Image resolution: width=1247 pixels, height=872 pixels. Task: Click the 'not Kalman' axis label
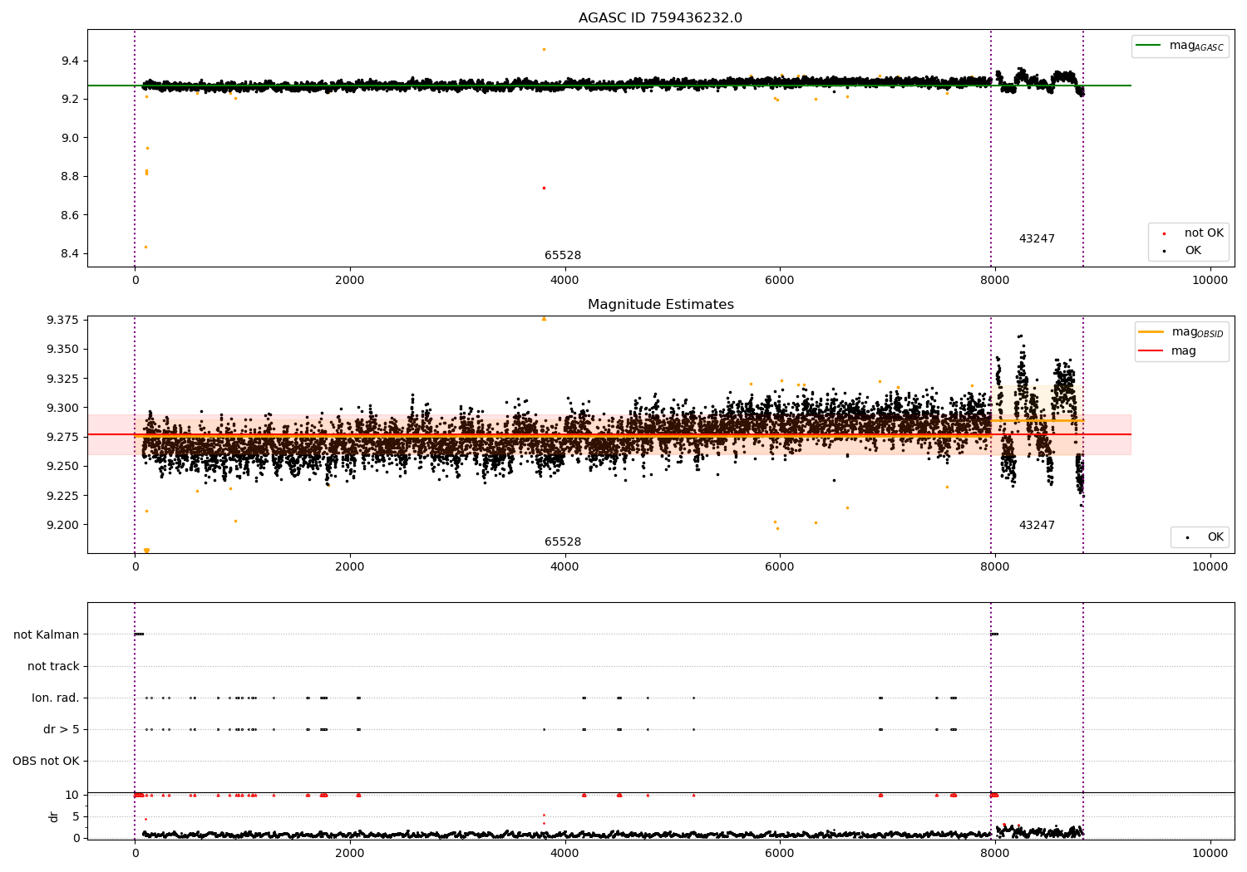coord(47,634)
